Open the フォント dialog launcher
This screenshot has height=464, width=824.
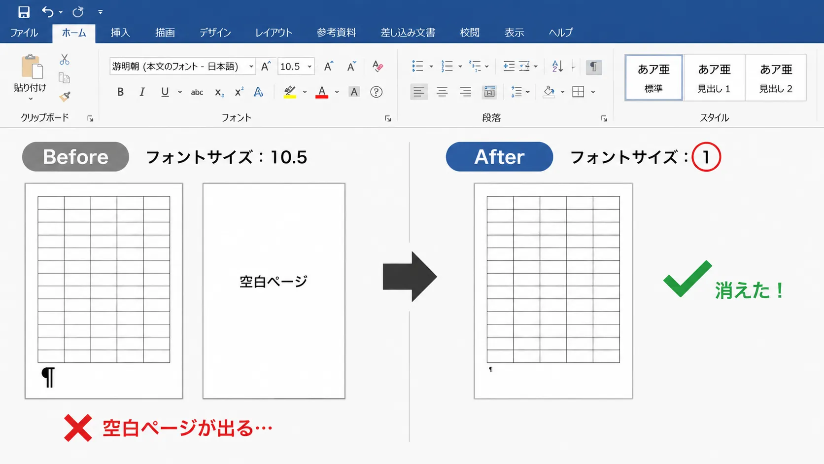(x=388, y=118)
